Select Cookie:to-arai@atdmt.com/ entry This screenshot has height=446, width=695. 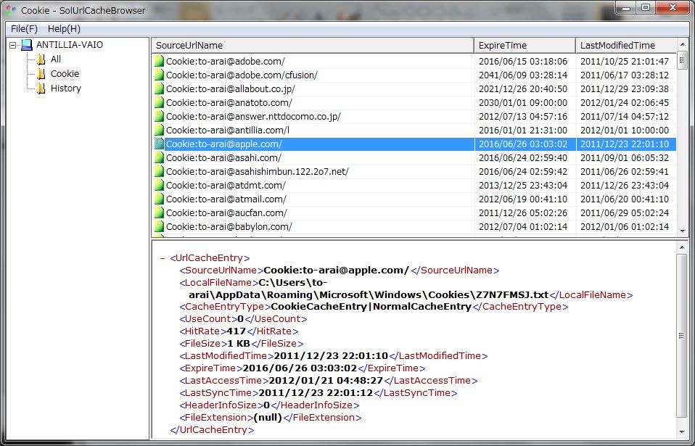click(226, 185)
